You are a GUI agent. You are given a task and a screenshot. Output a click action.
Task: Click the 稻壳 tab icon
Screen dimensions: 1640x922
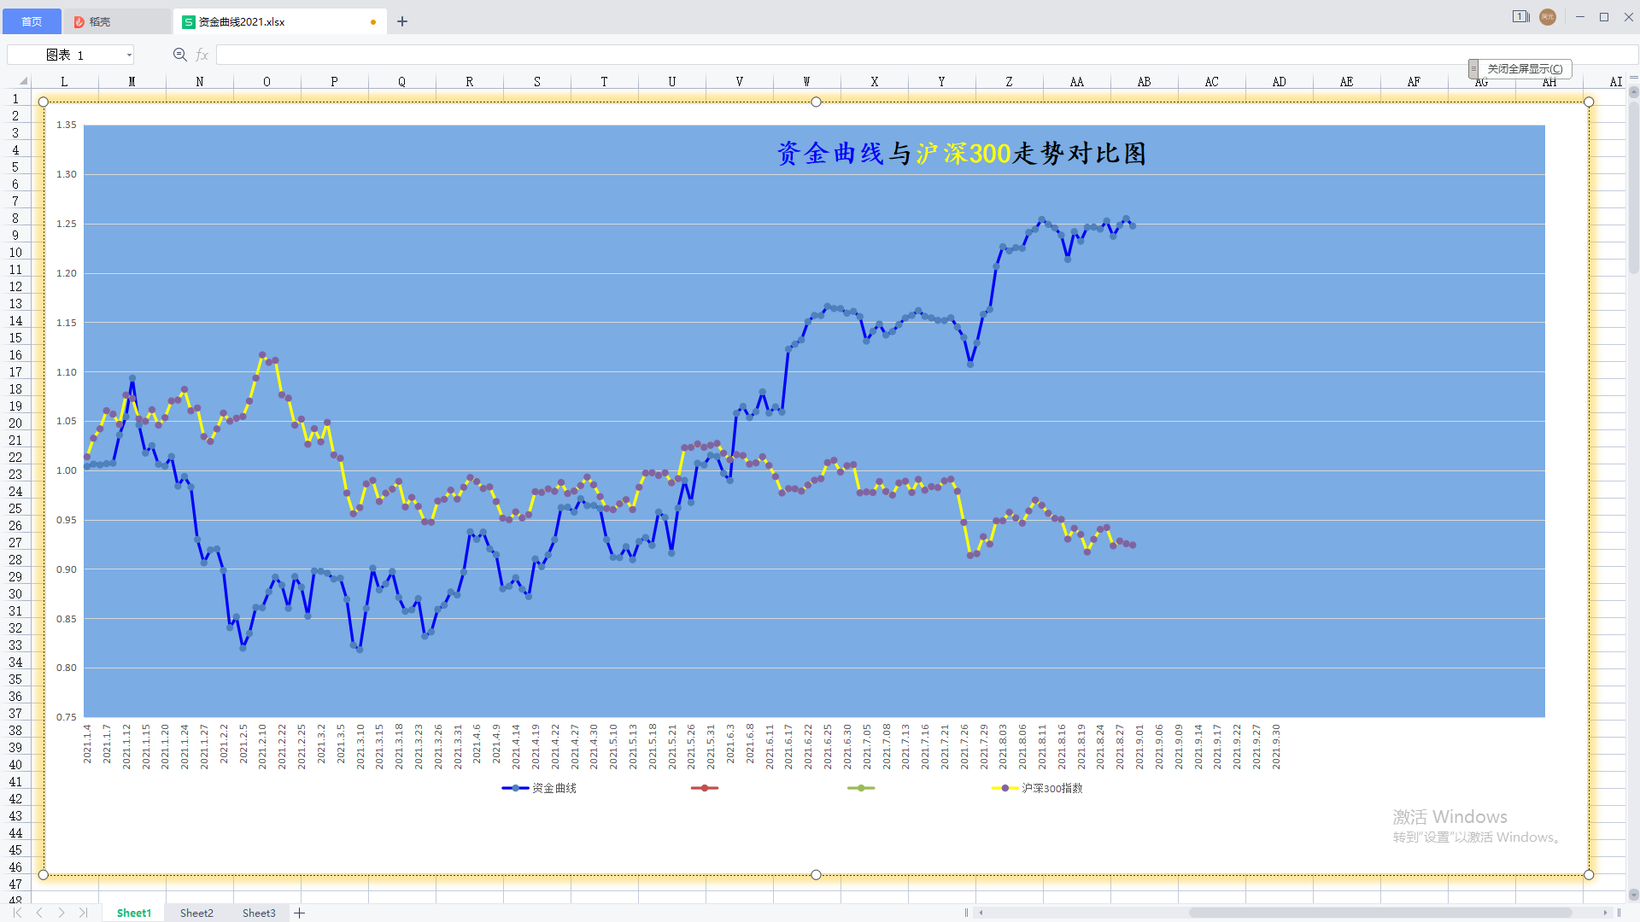coord(79,22)
